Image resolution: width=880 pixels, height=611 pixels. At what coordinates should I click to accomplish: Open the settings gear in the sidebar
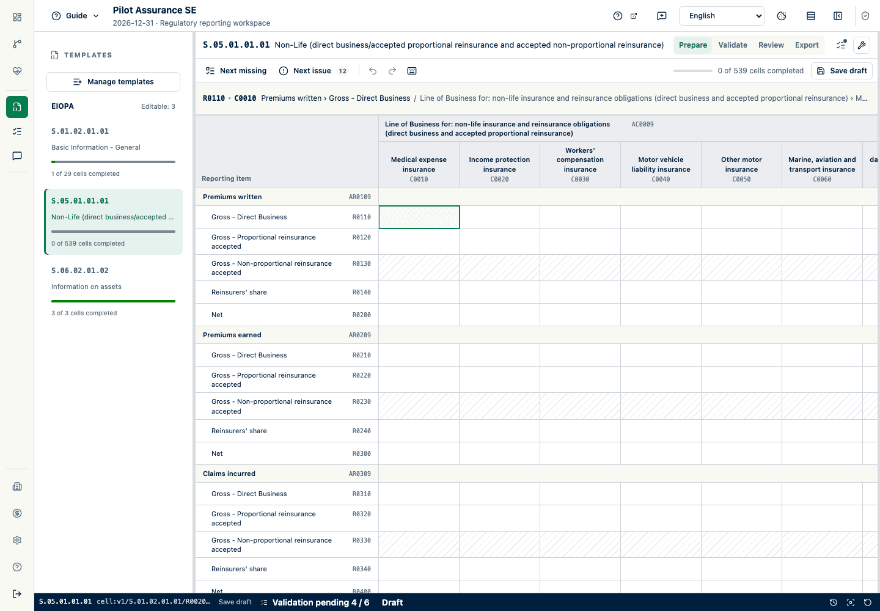tap(17, 540)
